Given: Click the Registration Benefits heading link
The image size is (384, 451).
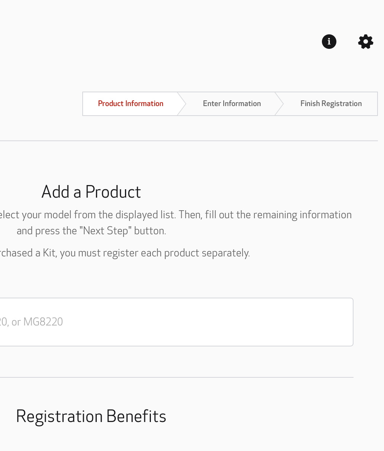Looking at the screenshot, I should (91, 416).
